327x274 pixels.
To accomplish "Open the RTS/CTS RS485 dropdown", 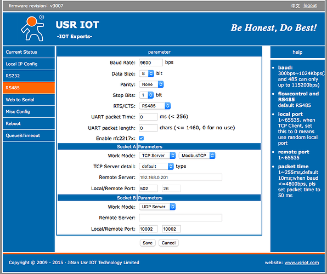I will (155, 106).
